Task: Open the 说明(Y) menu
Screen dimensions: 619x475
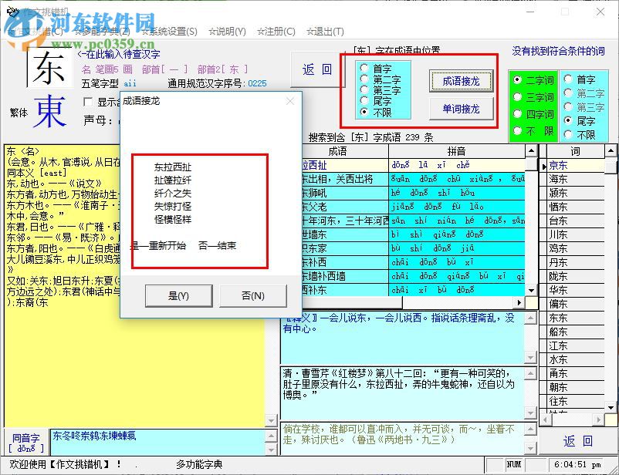Action: pyautogui.click(x=229, y=32)
